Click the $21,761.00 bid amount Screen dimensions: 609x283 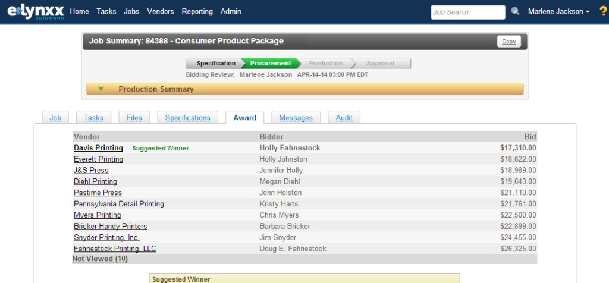tap(518, 204)
